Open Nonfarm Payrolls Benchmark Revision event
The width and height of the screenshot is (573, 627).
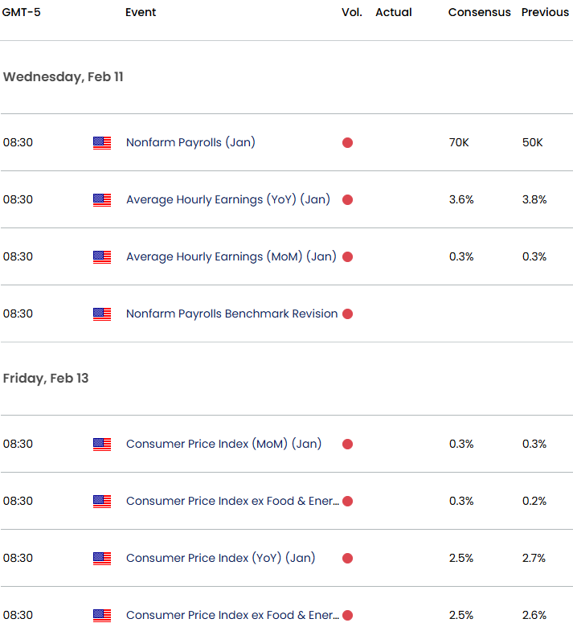(x=231, y=314)
